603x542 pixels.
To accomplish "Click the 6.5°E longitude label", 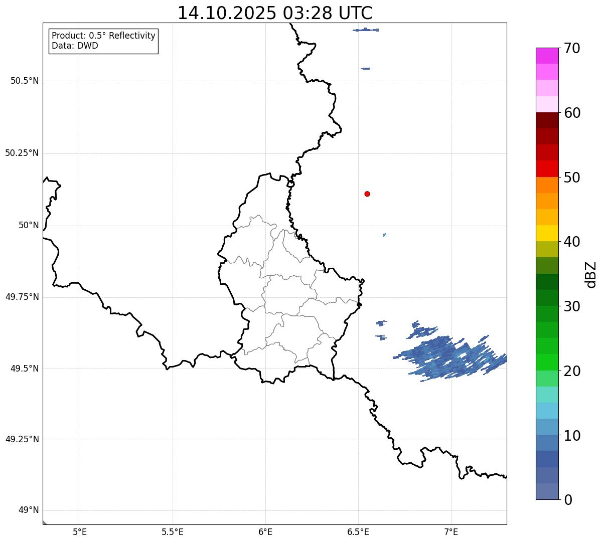I will click(358, 531).
